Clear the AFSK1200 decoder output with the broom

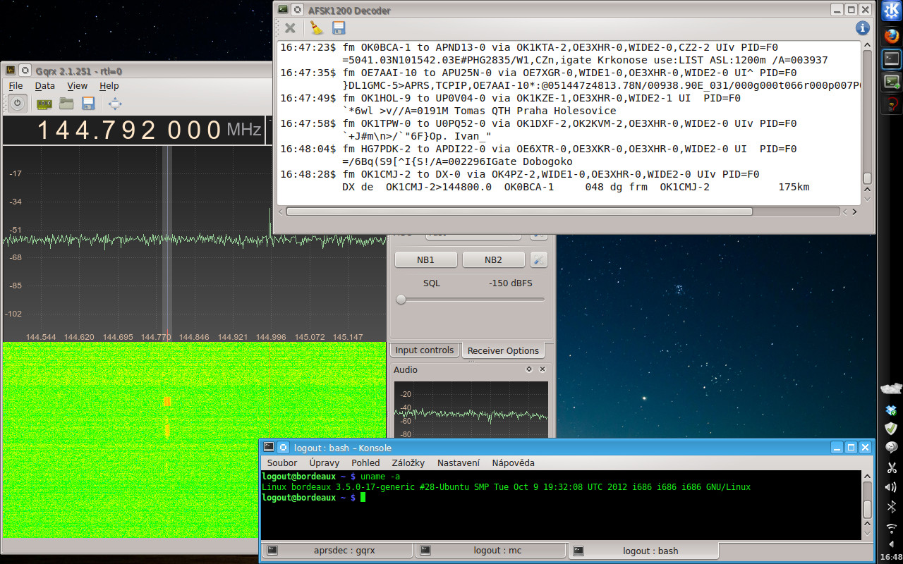(317, 28)
